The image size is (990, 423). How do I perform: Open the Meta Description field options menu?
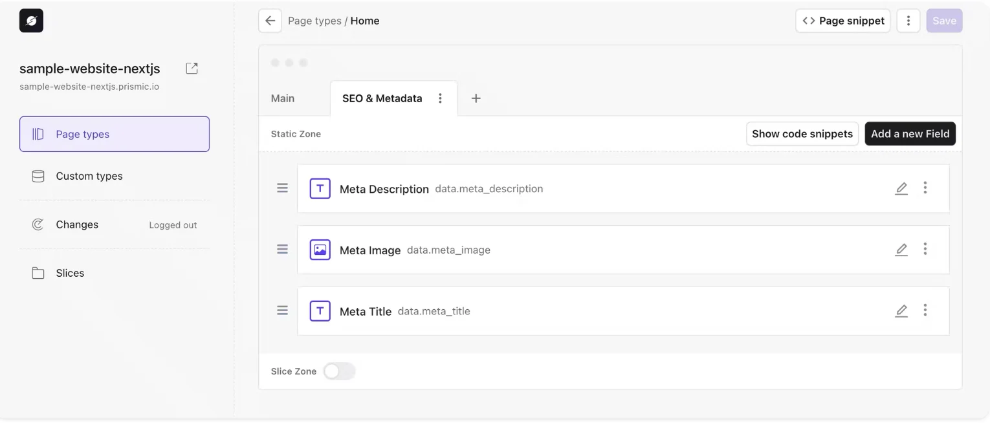[925, 188]
